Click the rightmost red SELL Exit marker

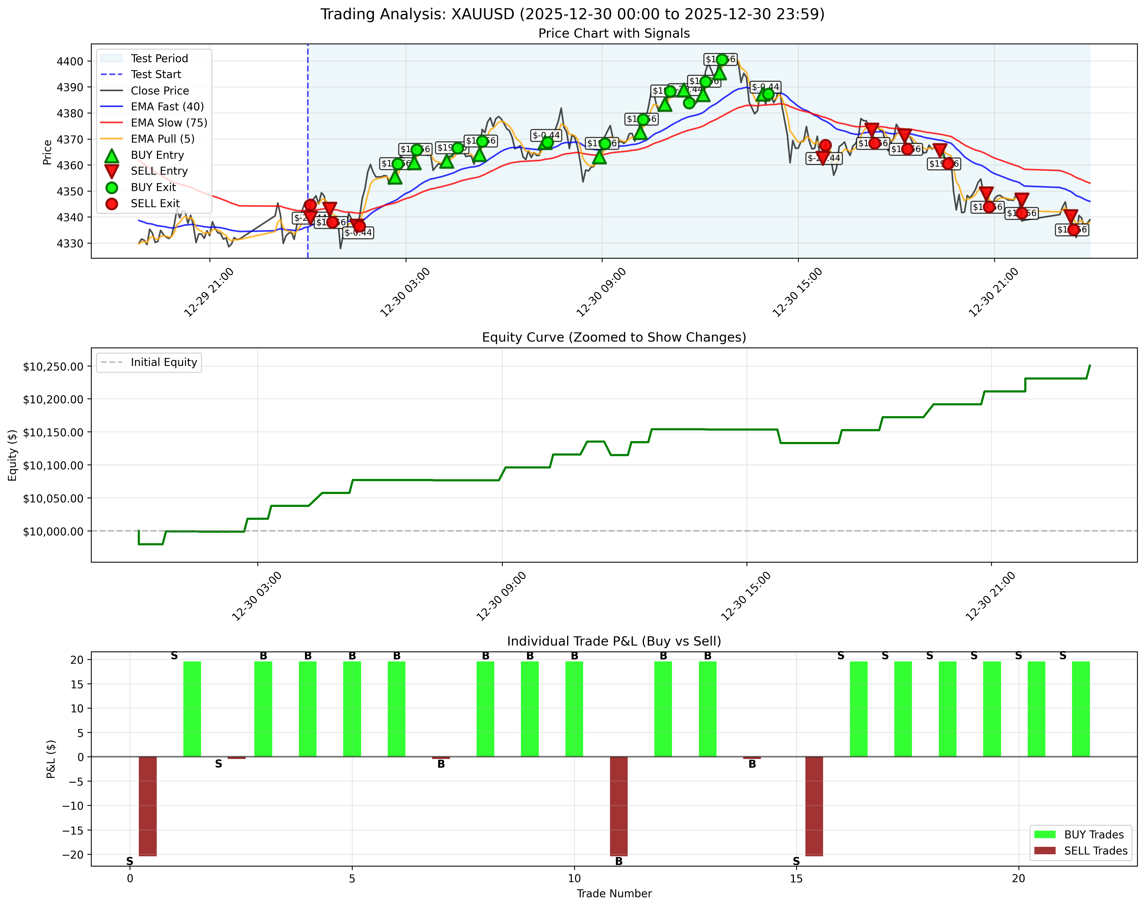click(x=1073, y=230)
